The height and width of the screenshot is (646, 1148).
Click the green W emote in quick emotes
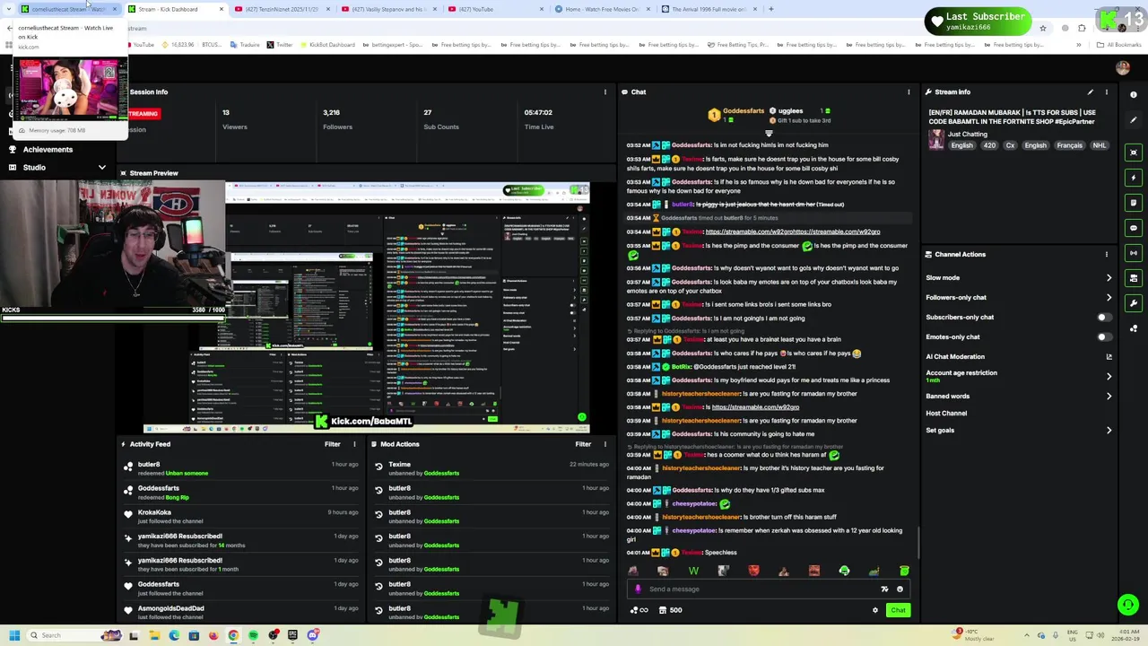tap(693, 571)
